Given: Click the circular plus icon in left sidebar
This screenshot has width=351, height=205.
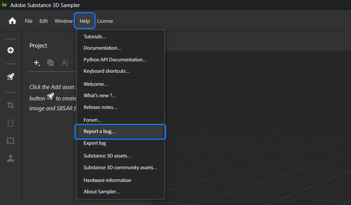Looking at the screenshot, I should [x=11, y=50].
